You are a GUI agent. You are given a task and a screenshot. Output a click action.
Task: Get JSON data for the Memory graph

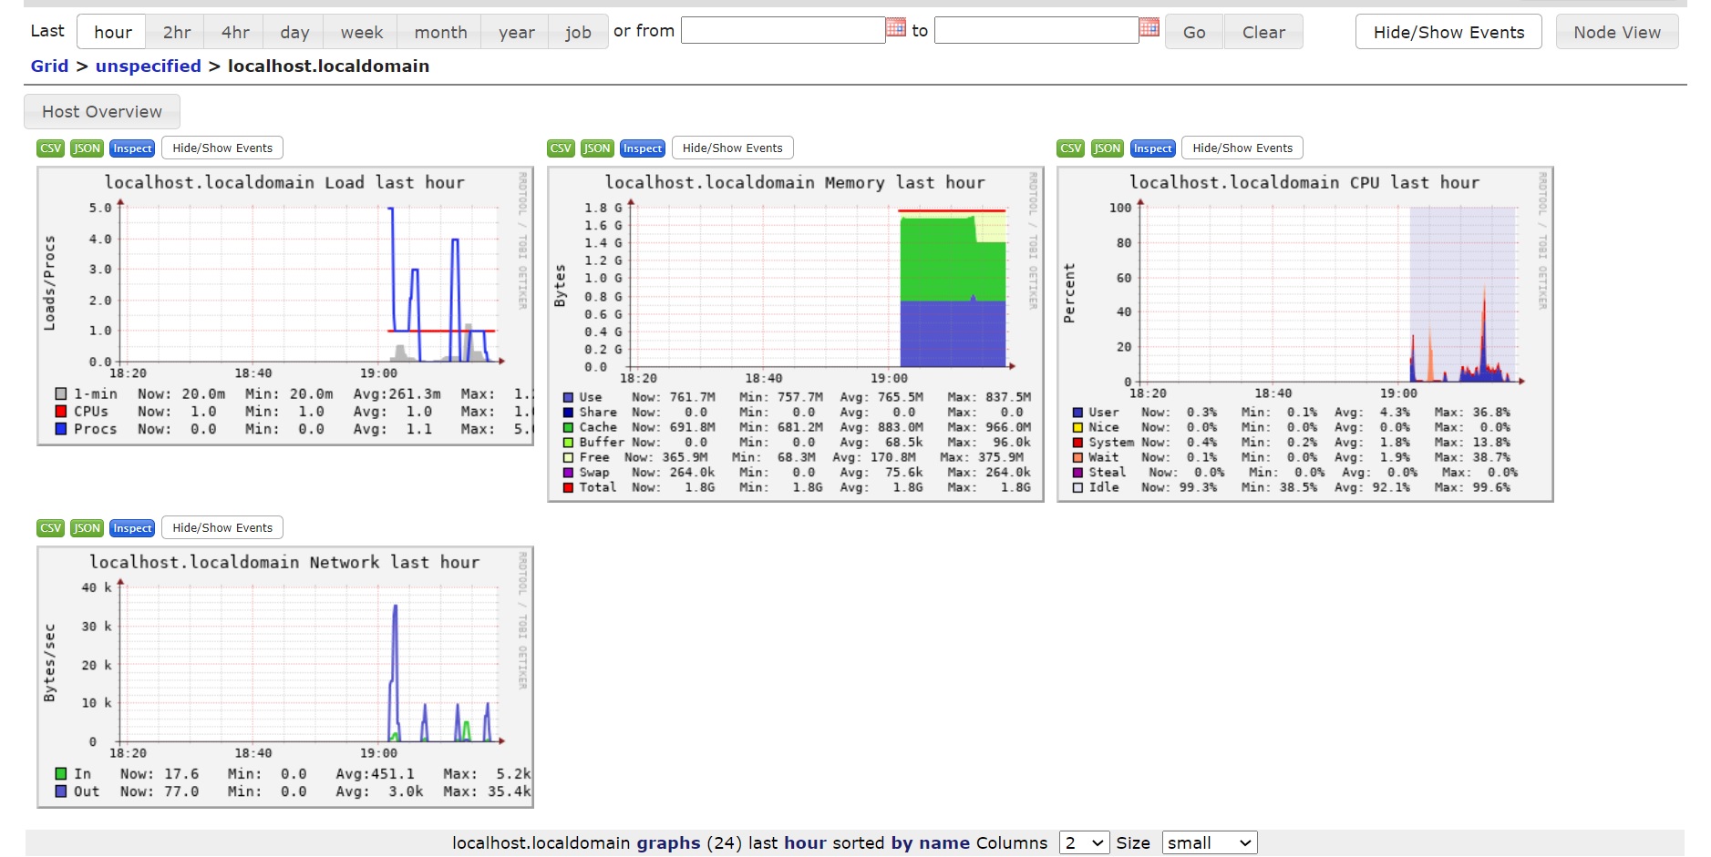pos(597,148)
